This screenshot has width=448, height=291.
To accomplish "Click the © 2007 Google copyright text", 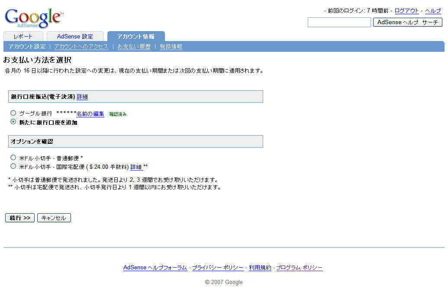I will (224, 282).
